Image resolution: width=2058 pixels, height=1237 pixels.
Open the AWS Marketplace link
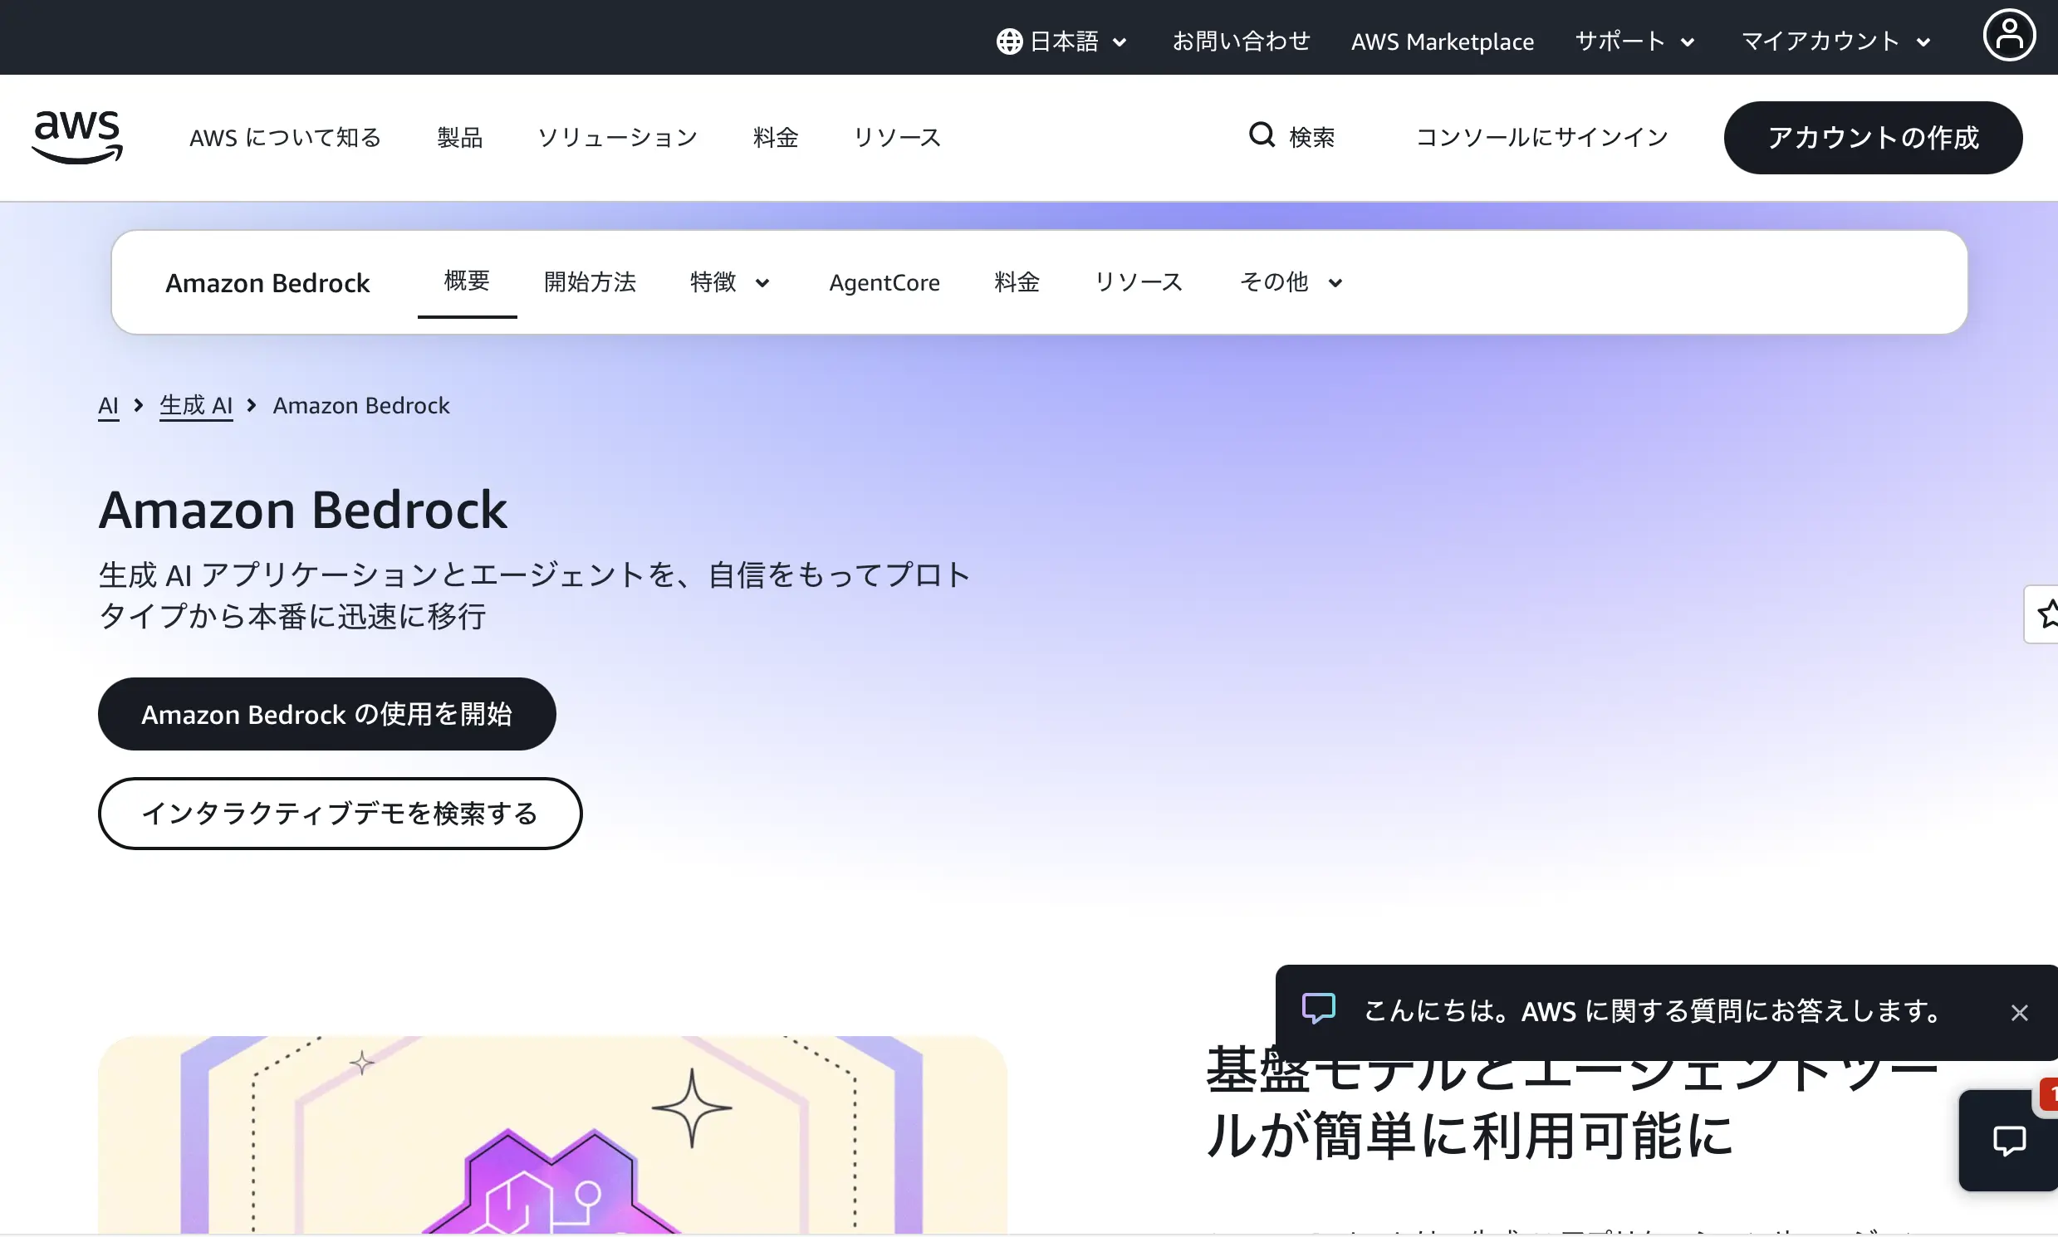click(x=1443, y=42)
